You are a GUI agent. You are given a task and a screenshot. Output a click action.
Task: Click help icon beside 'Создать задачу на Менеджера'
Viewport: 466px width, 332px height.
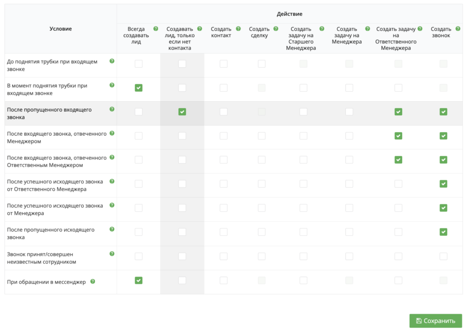coord(368,29)
